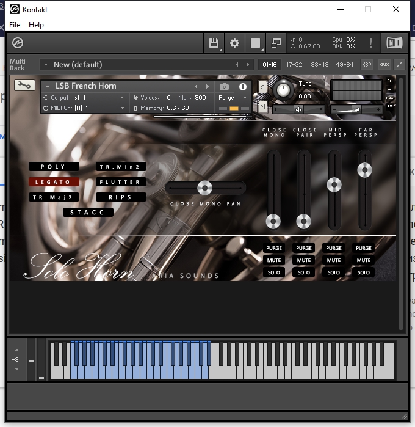
Task: Toggle the aux button in rack header
Action: pos(384,65)
